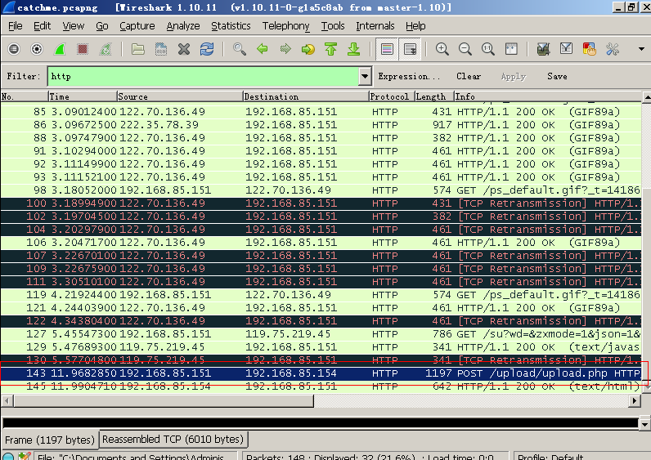651x460 pixels.
Task: Reset zoom to normal size
Action: pos(487,49)
